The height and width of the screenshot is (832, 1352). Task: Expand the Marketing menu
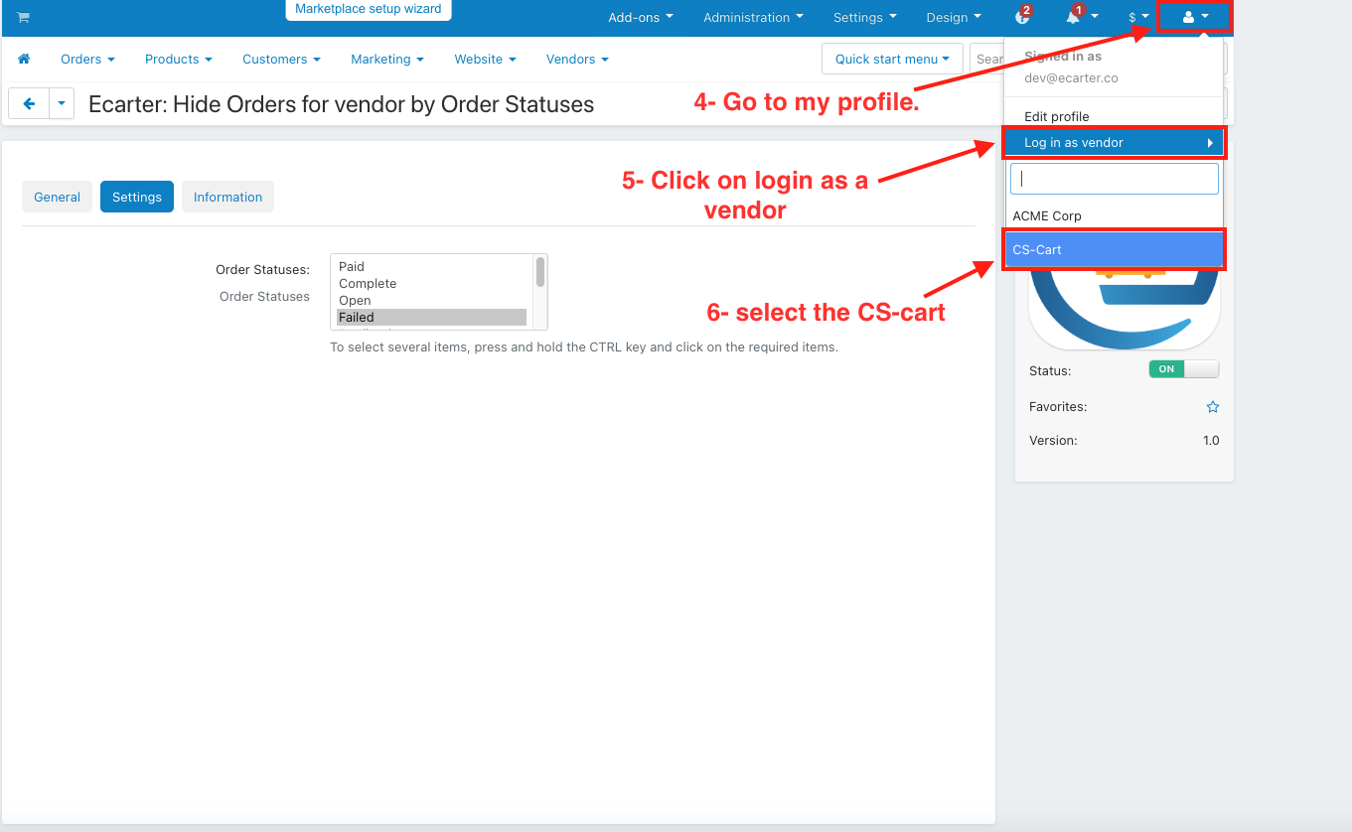coord(387,60)
